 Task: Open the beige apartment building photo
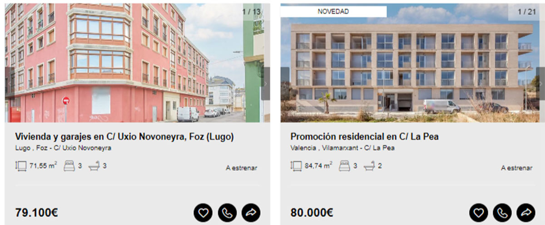click(413, 63)
